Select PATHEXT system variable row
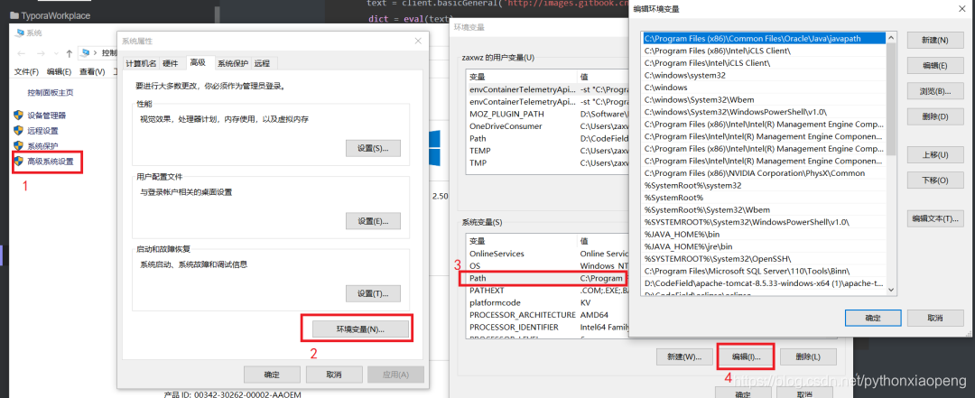This screenshot has width=975, height=398. (x=548, y=291)
